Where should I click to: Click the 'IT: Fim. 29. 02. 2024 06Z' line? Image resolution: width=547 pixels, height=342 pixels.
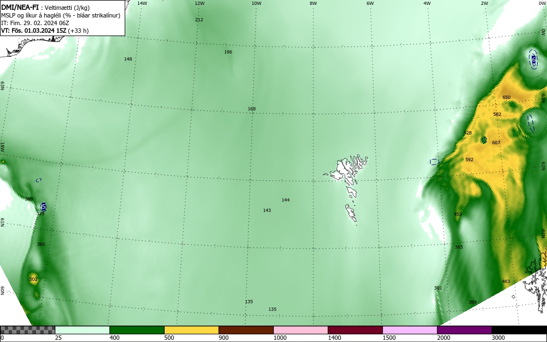[x=35, y=23]
